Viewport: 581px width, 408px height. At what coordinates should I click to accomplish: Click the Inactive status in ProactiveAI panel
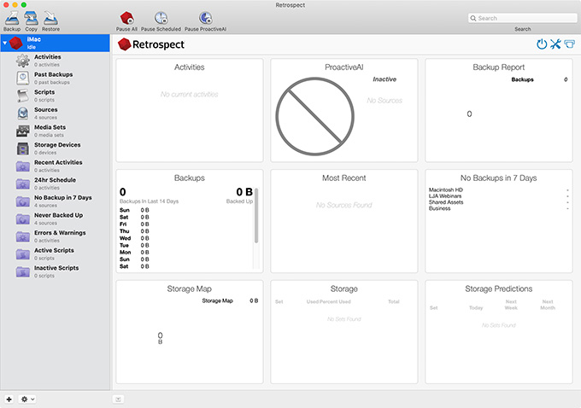(384, 79)
